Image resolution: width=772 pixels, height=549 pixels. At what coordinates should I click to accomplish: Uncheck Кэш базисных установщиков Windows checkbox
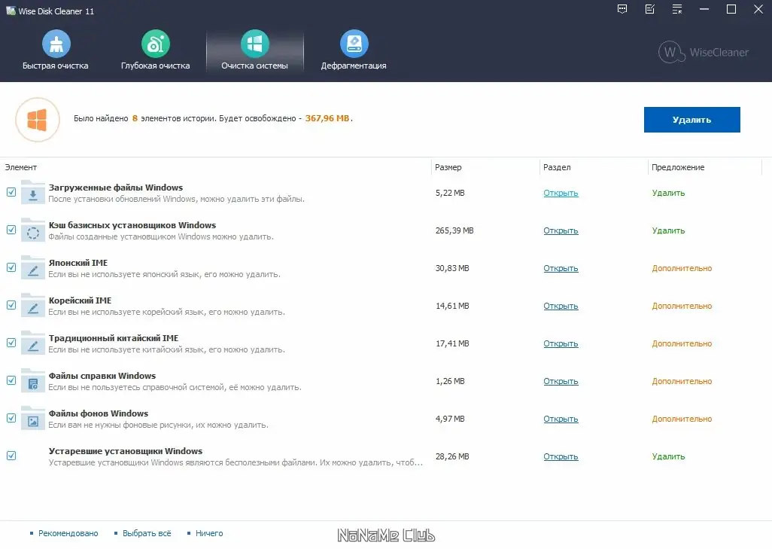pyautogui.click(x=11, y=230)
